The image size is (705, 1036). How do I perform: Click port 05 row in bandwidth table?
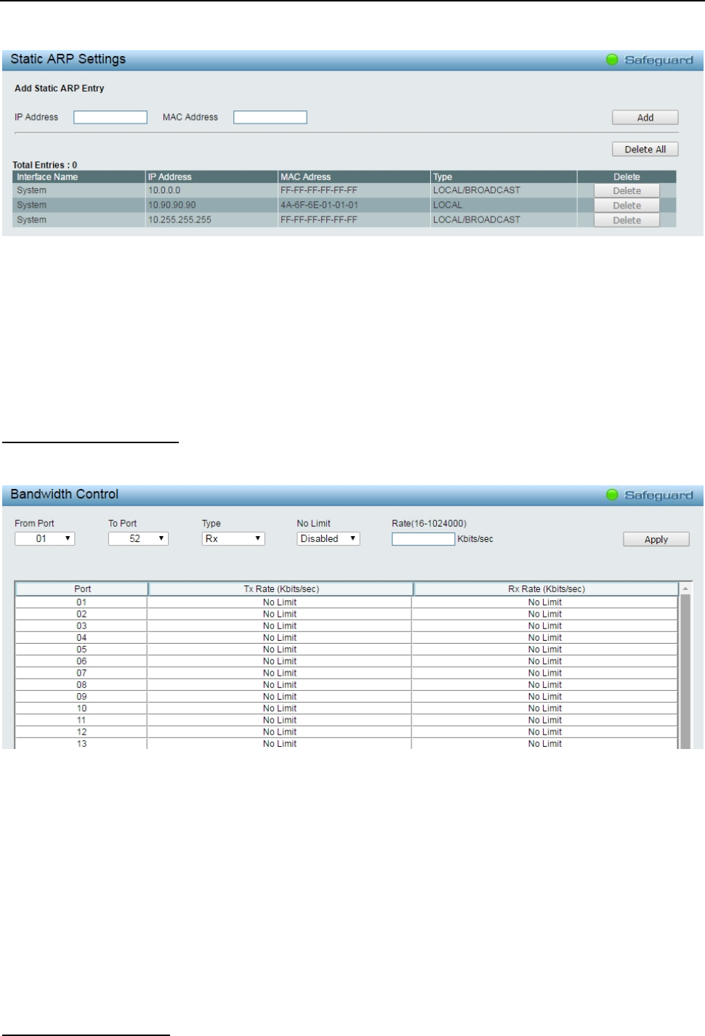click(347, 649)
